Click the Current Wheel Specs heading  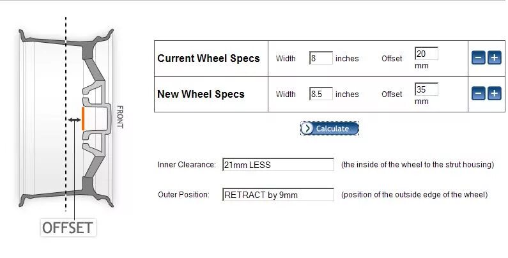(x=208, y=58)
